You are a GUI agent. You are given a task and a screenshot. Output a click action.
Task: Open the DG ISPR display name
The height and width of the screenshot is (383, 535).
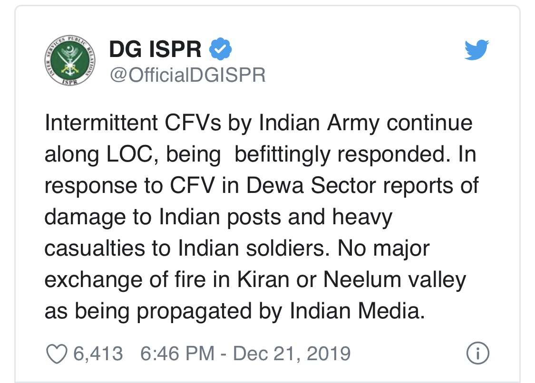157,49
